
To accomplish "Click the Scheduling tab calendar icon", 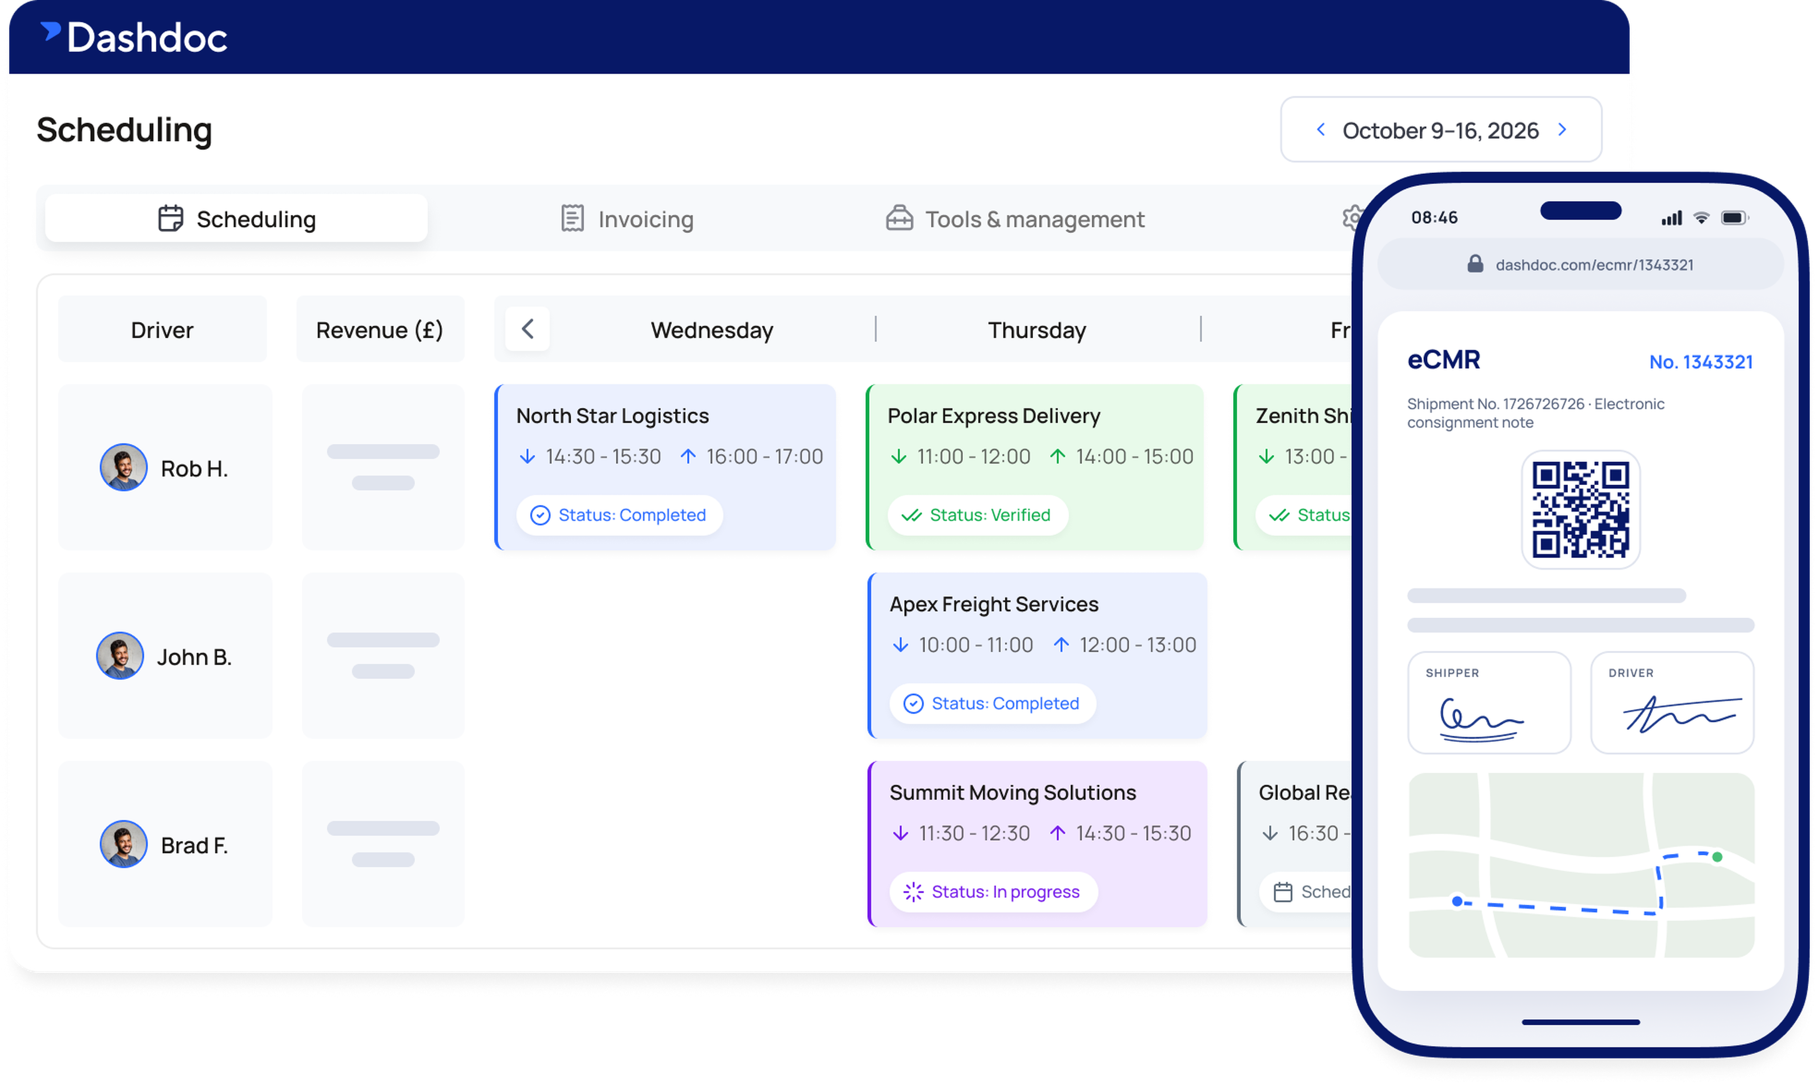I will (x=171, y=219).
